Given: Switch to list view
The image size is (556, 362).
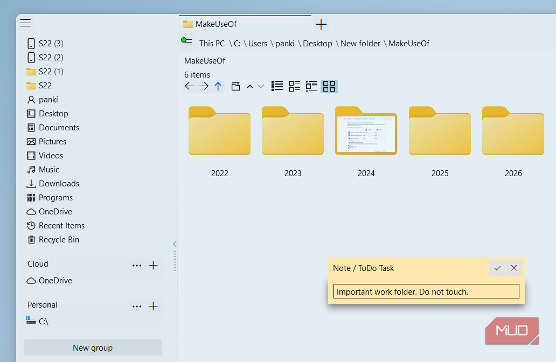Looking at the screenshot, I should click(x=277, y=86).
